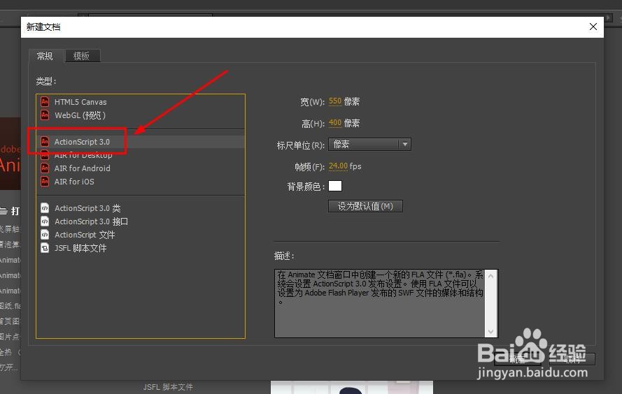
Task: Click the description scrollbar up arrow
Action: click(x=491, y=276)
